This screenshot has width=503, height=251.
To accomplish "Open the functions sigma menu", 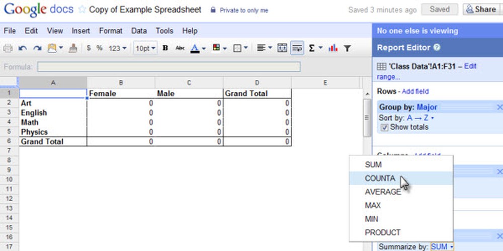I will coord(315,48).
